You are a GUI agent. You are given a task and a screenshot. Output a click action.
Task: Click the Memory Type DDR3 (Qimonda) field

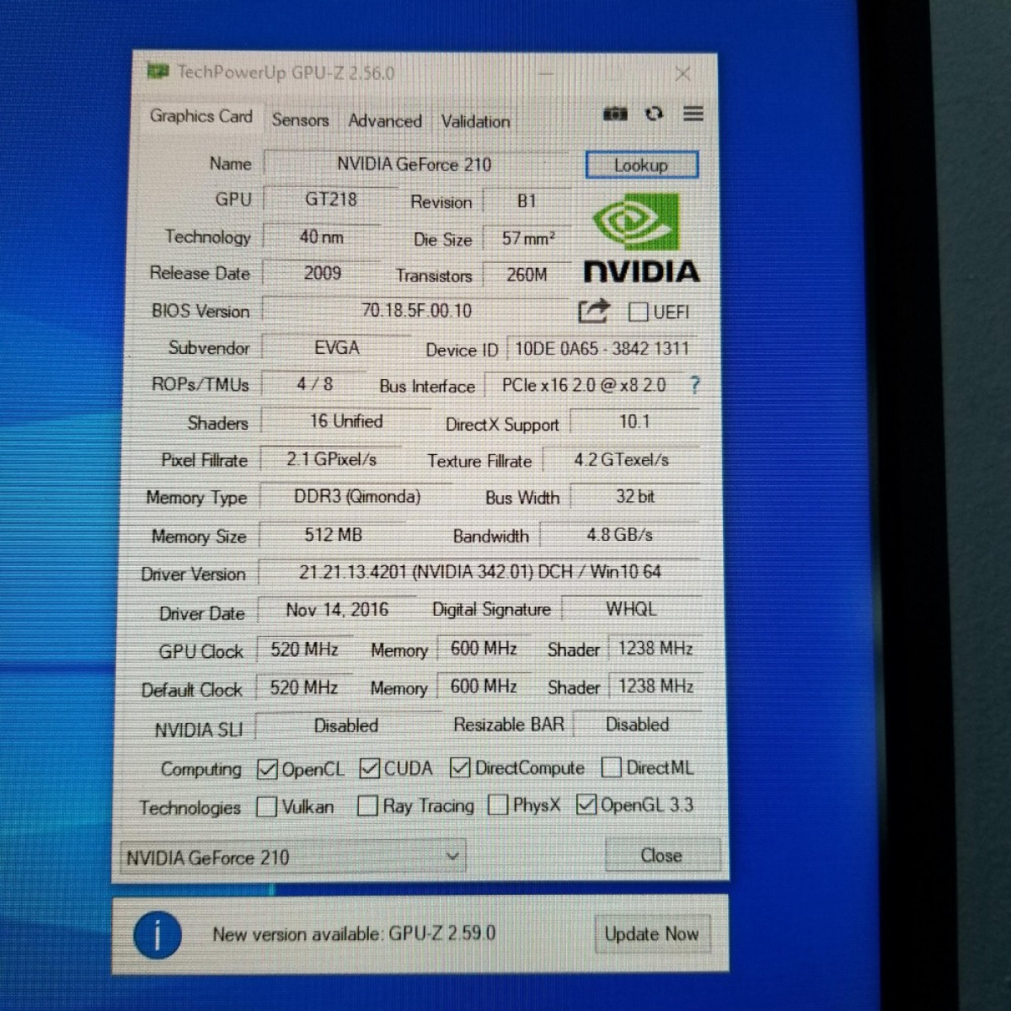(356, 497)
